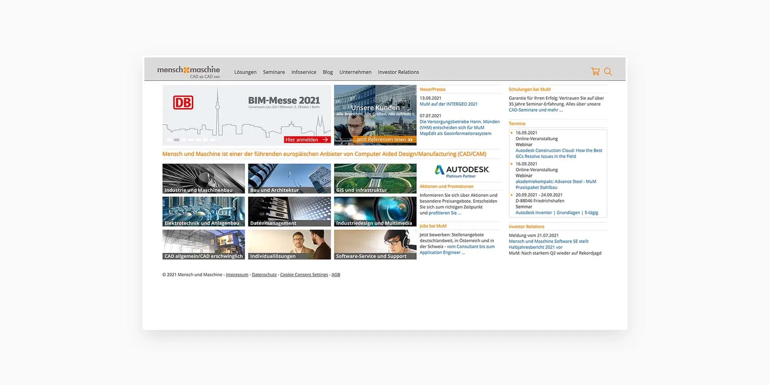Open the Datenmanagement tile

coord(289,212)
